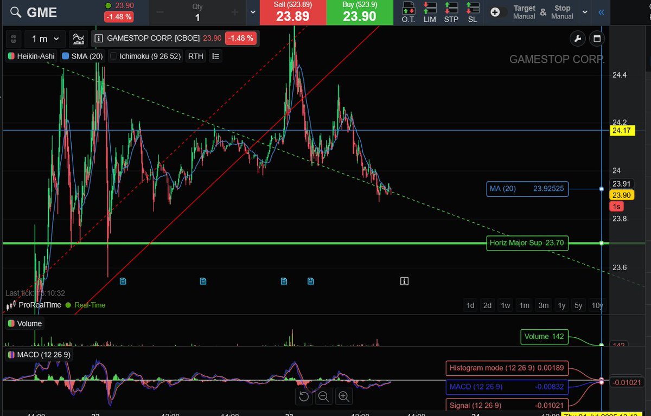This screenshot has width=651, height=416.
Task: Open Heikin-Ashi price style settings
Action: click(x=30, y=56)
